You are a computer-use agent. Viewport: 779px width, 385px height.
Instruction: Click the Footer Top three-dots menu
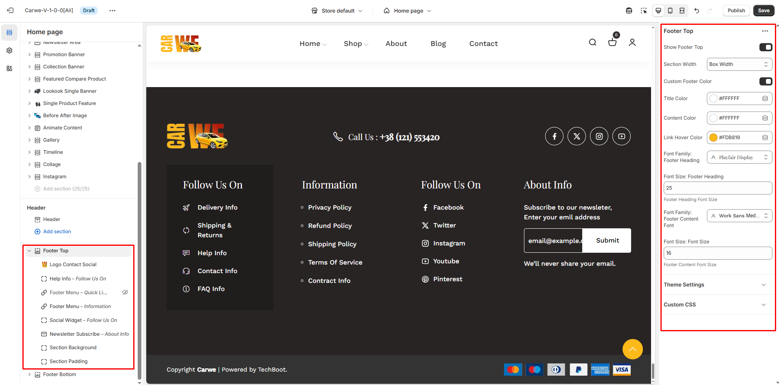click(765, 31)
